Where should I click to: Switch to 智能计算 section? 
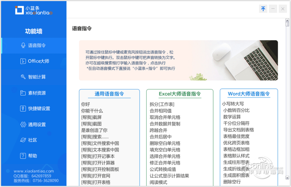pyautogui.click(x=34, y=77)
